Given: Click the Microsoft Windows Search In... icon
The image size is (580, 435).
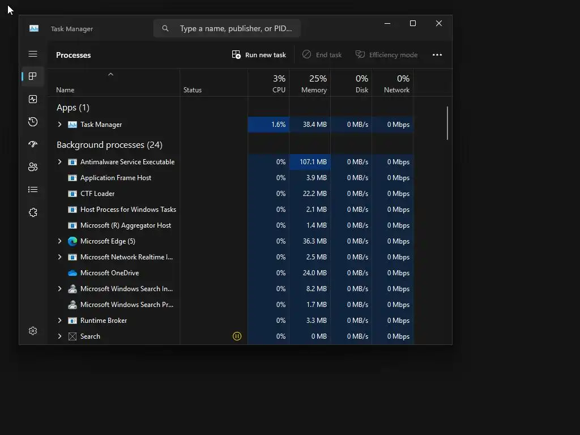Looking at the screenshot, I should pos(72,289).
